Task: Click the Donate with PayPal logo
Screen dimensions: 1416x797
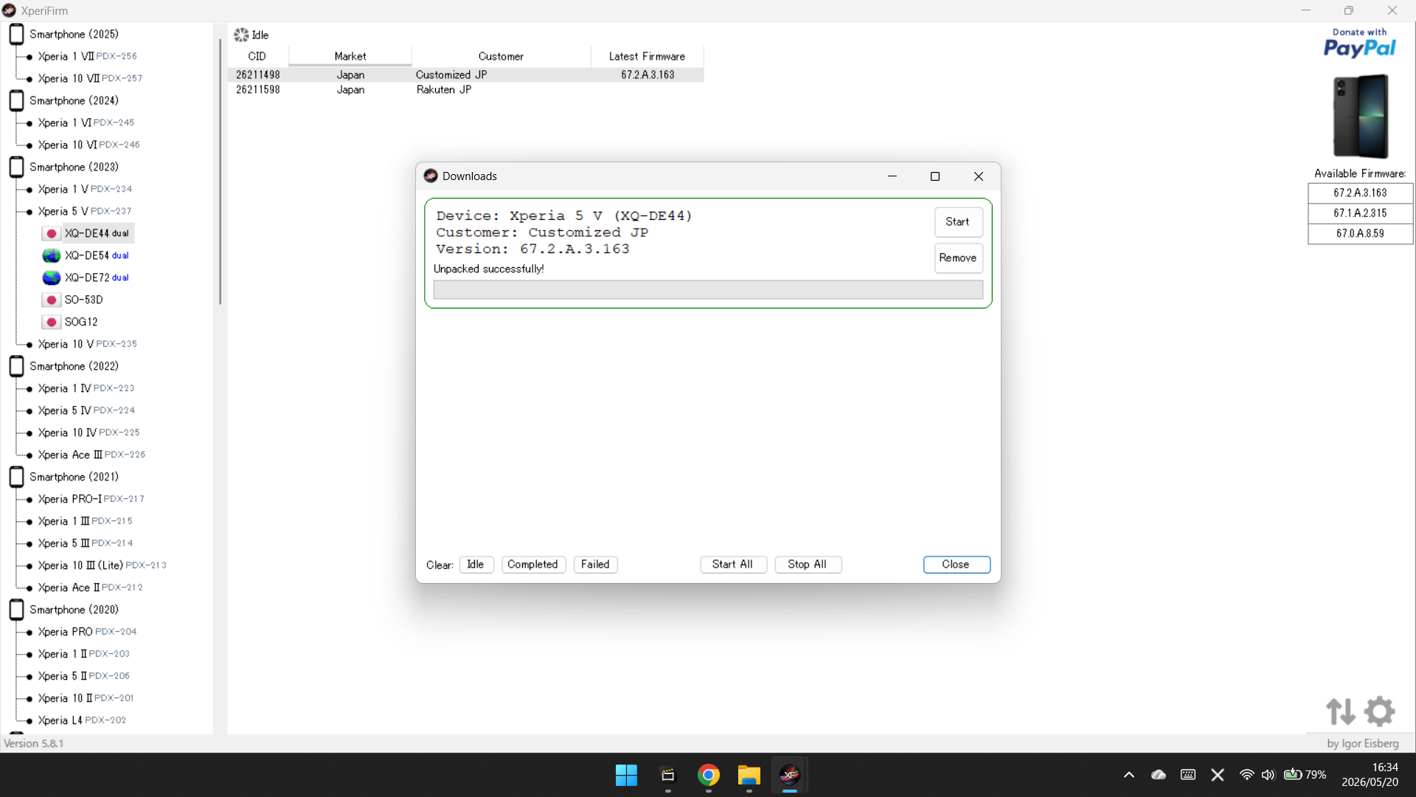Action: click(x=1359, y=44)
